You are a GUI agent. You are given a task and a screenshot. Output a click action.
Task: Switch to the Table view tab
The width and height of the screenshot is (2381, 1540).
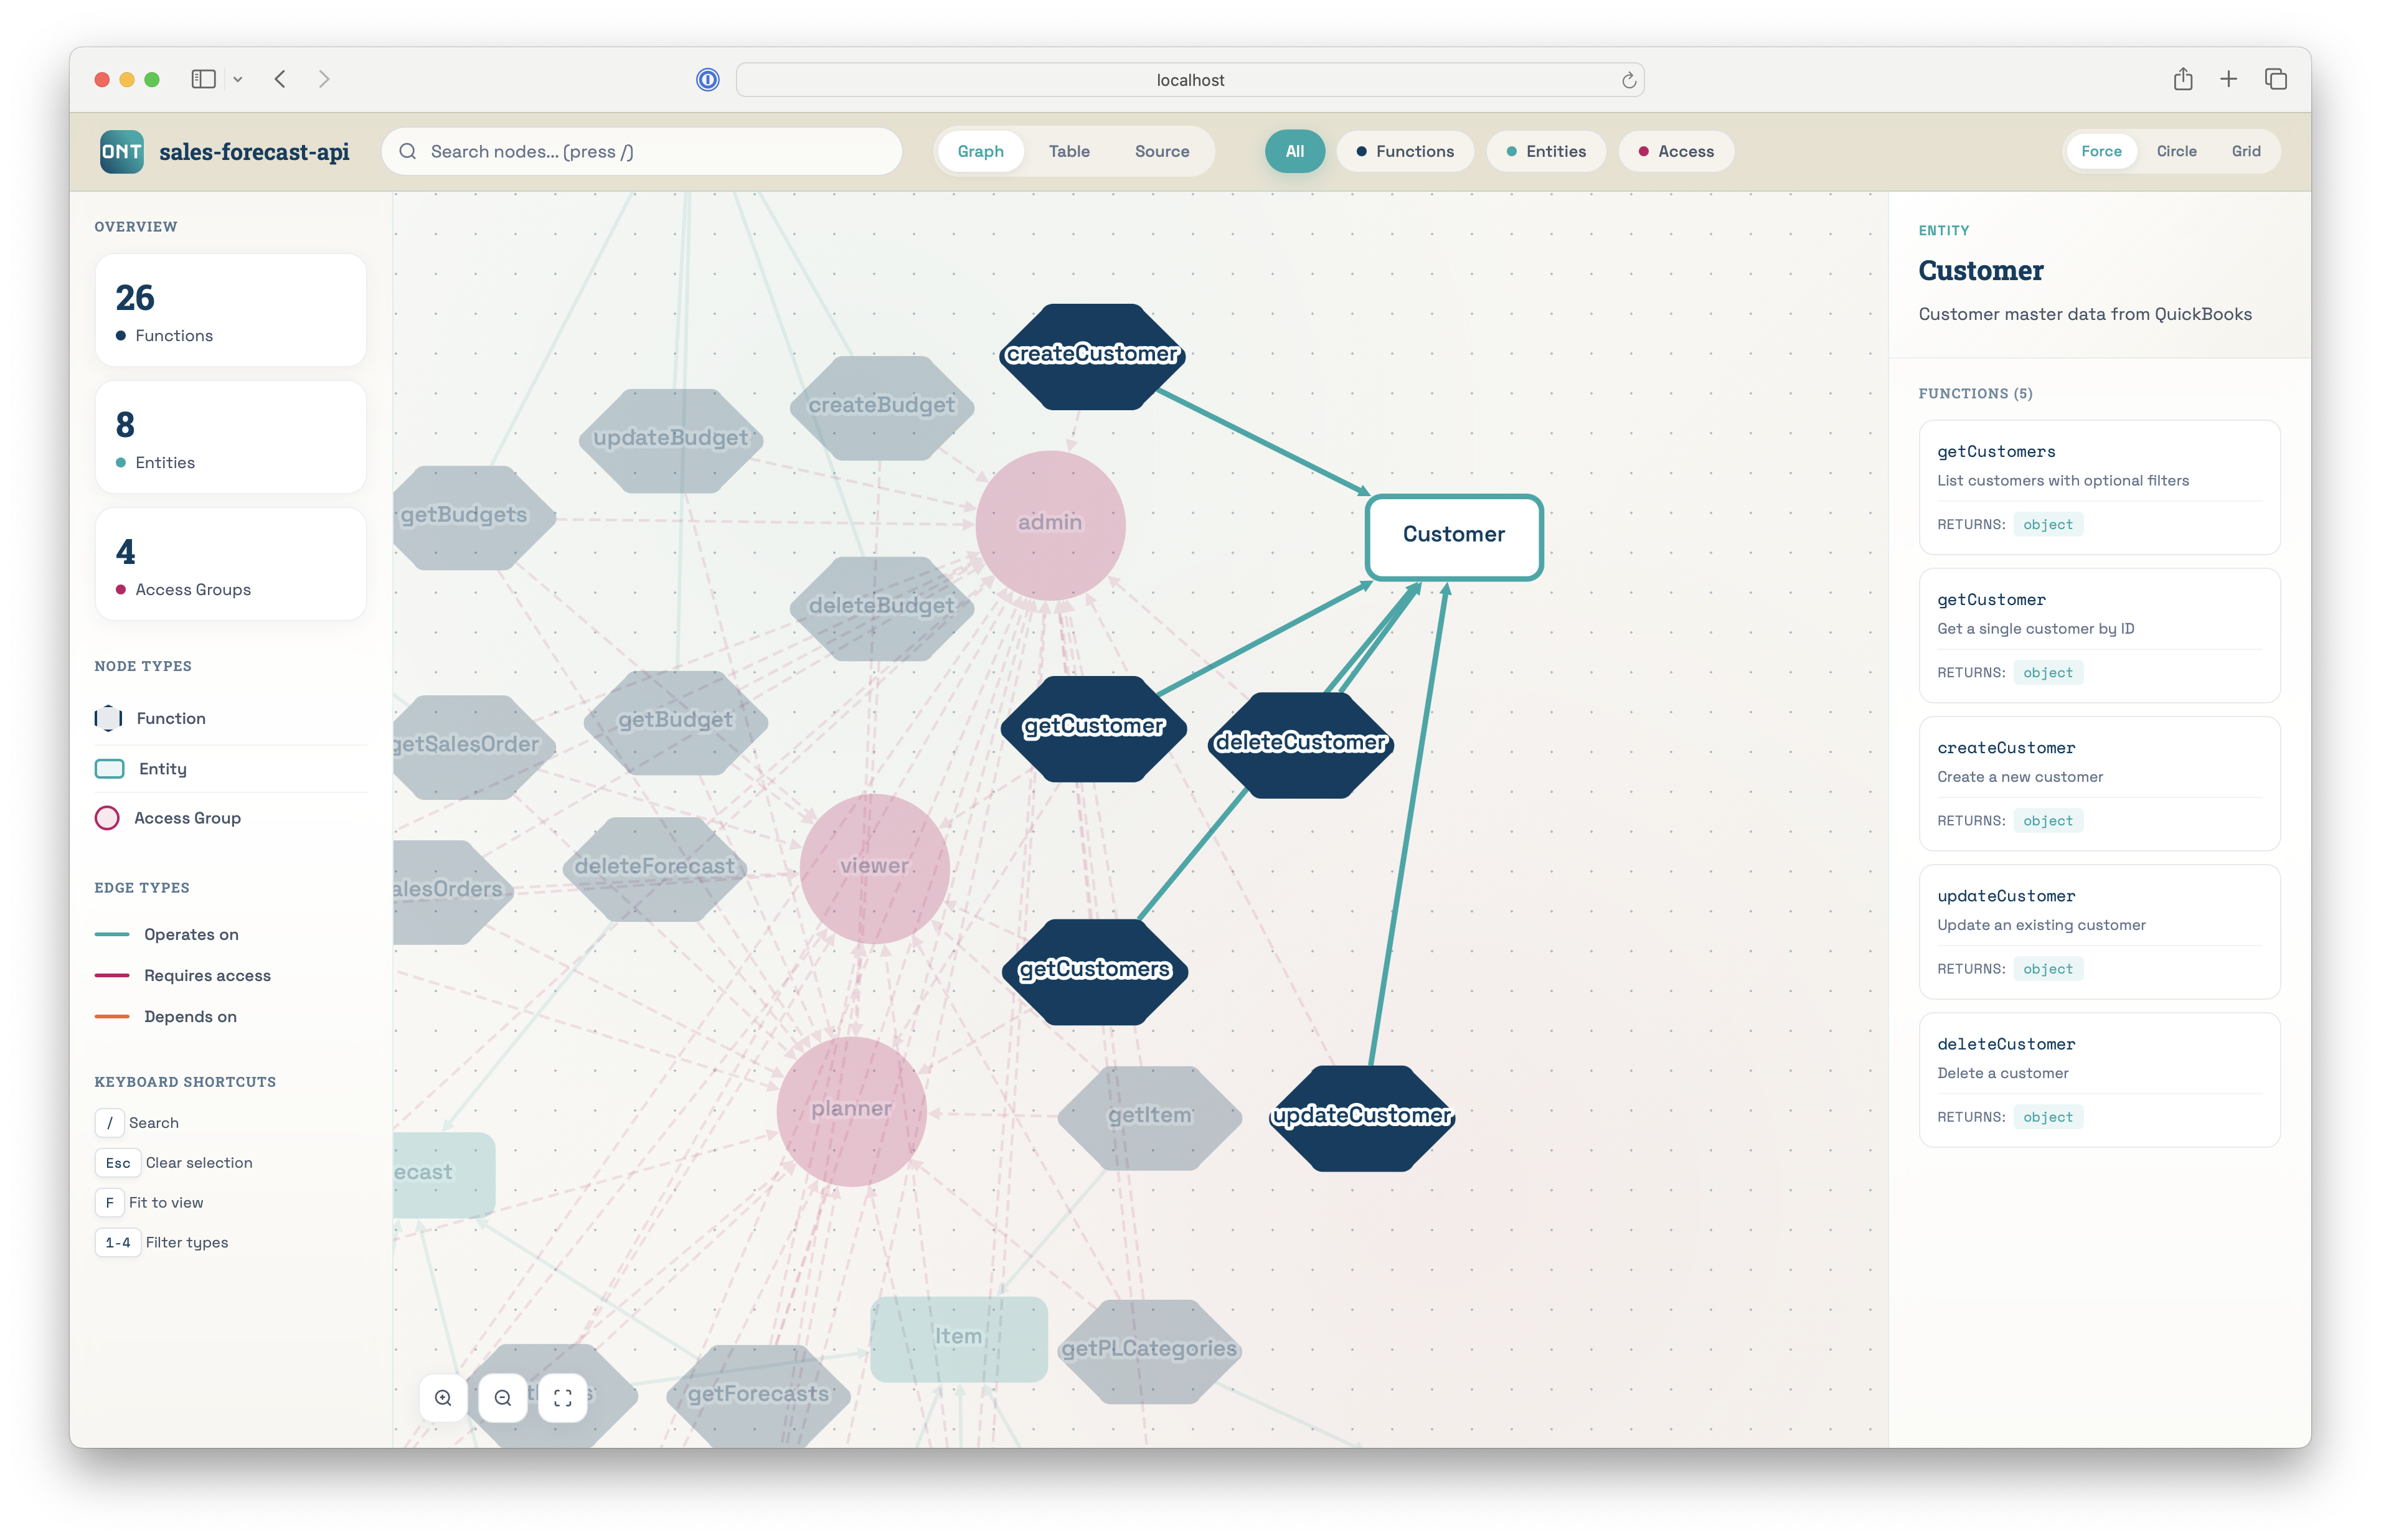(1069, 151)
